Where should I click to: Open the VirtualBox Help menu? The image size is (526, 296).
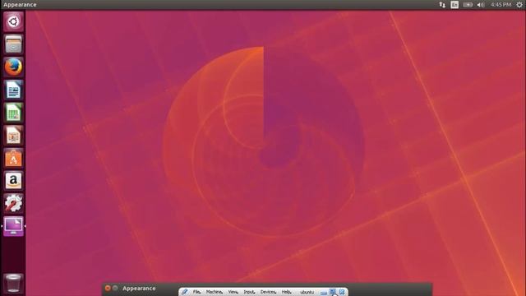pos(286,292)
